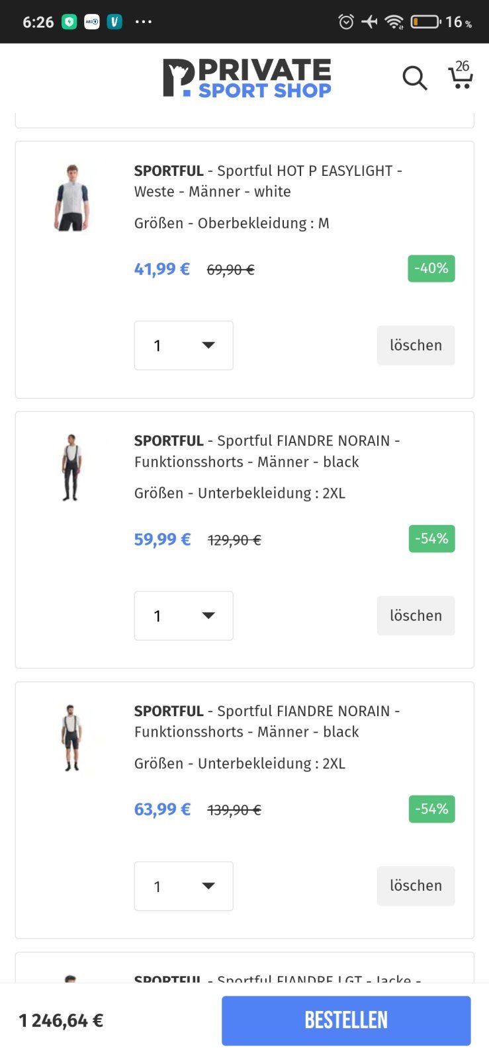Open the bib shorts product thumbnail
This screenshot has height=1058, width=489.
click(x=71, y=738)
